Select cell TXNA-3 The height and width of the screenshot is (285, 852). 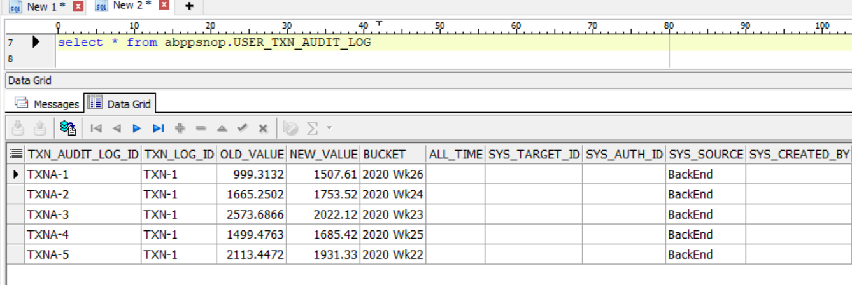(83, 214)
